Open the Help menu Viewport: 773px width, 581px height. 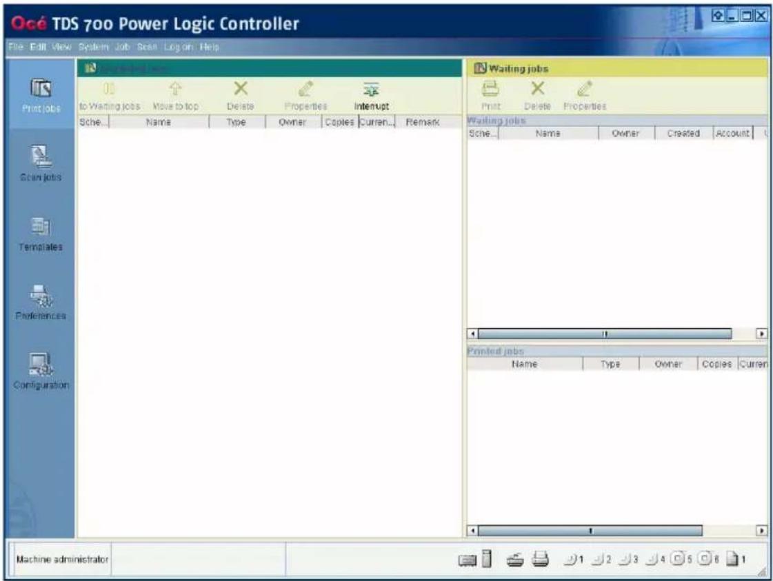click(210, 47)
